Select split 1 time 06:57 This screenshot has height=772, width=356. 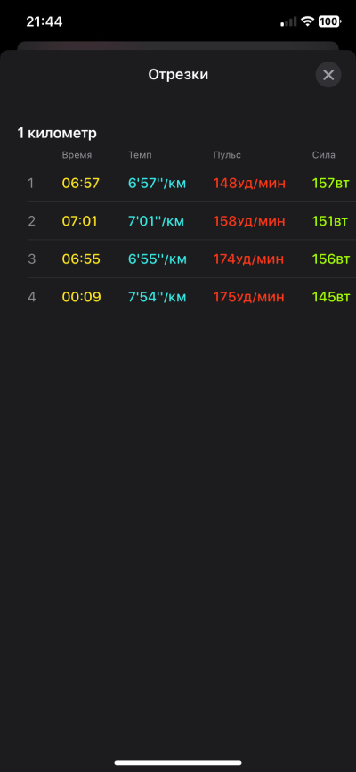(x=81, y=183)
